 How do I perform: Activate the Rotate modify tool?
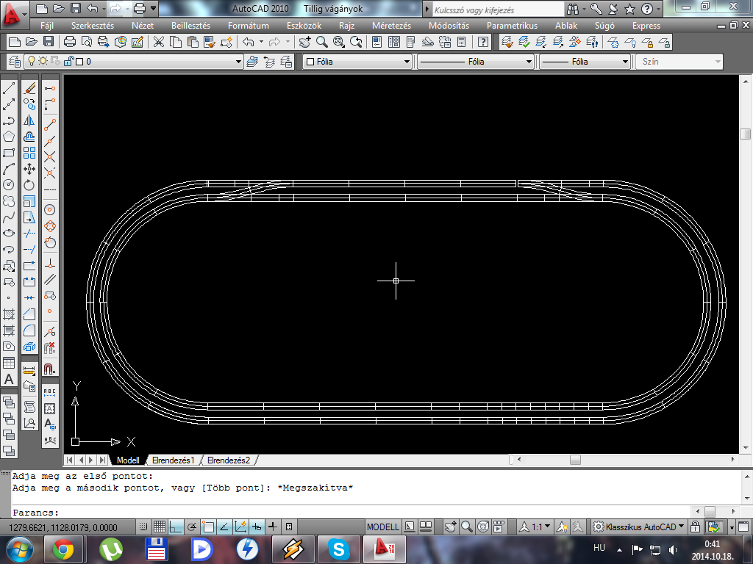coord(29,185)
